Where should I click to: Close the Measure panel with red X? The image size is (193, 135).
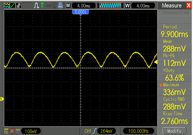tap(188, 5)
